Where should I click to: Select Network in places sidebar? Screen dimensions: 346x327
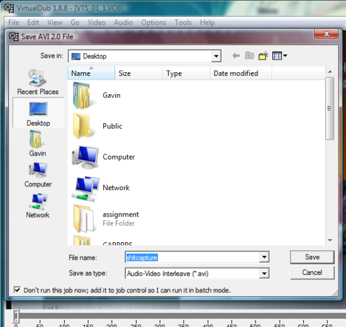[x=38, y=206]
